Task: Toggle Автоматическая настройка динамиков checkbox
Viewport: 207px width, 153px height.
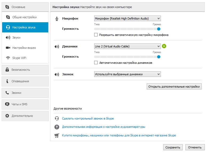Action: pyautogui.click(x=96, y=63)
